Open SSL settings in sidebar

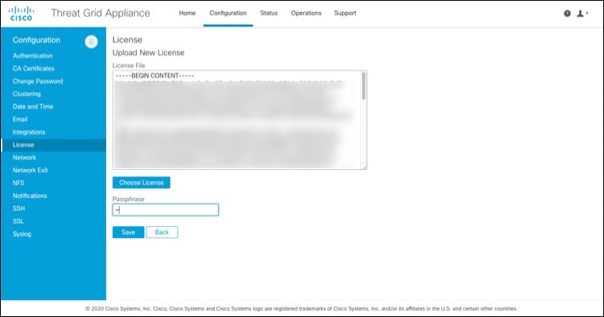[18, 221]
